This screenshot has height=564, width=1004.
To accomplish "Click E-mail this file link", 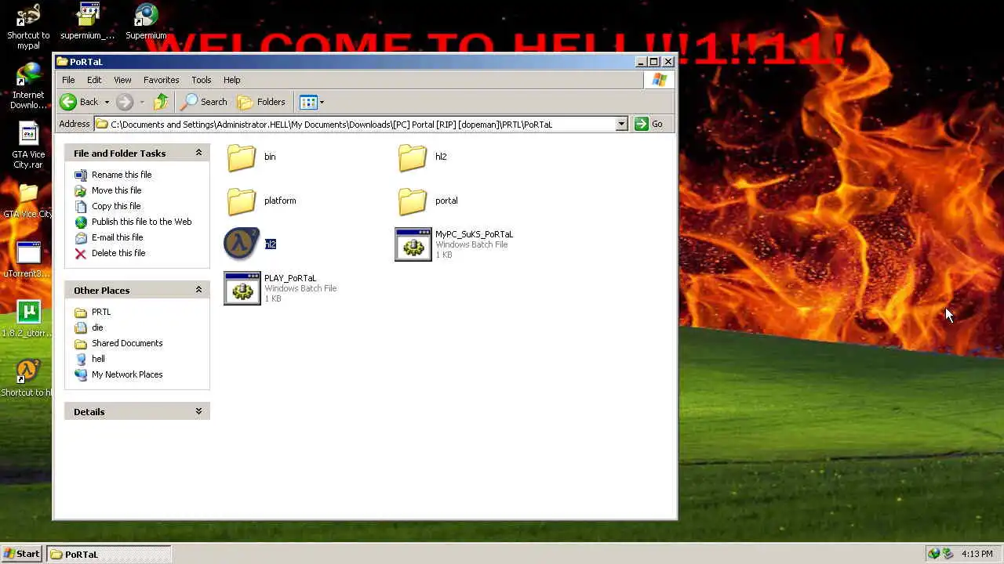I will pyautogui.click(x=117, y=237).
